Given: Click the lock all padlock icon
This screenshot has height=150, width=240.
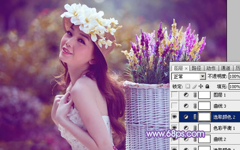Looking at the screenshot, I should tap(207, 86).
